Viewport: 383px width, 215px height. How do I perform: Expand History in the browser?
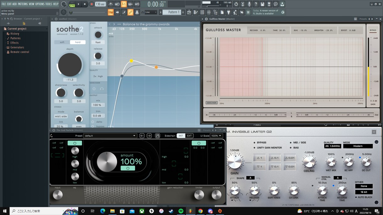pyautogui.click(x=14, y=34)
